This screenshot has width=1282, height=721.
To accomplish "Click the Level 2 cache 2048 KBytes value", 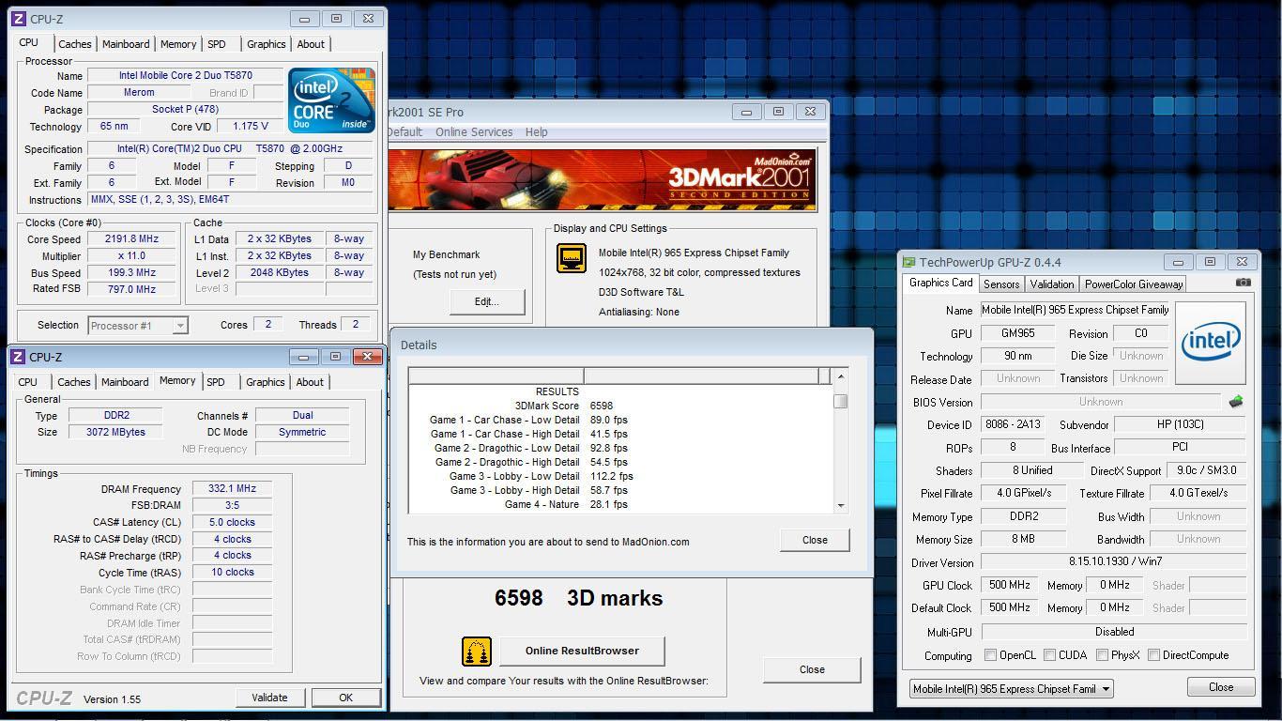I will (280, 272).
